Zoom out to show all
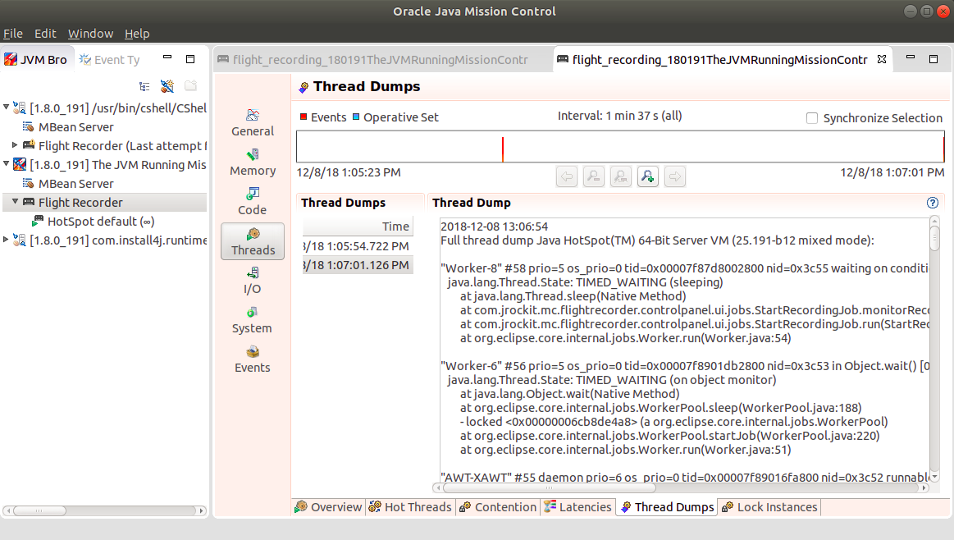954x540 pixels. coord(621,176)
